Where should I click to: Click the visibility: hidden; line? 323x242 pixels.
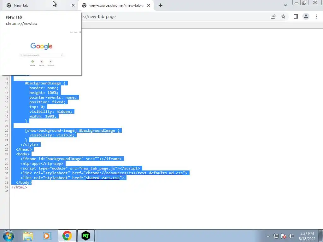pos(51,112)
